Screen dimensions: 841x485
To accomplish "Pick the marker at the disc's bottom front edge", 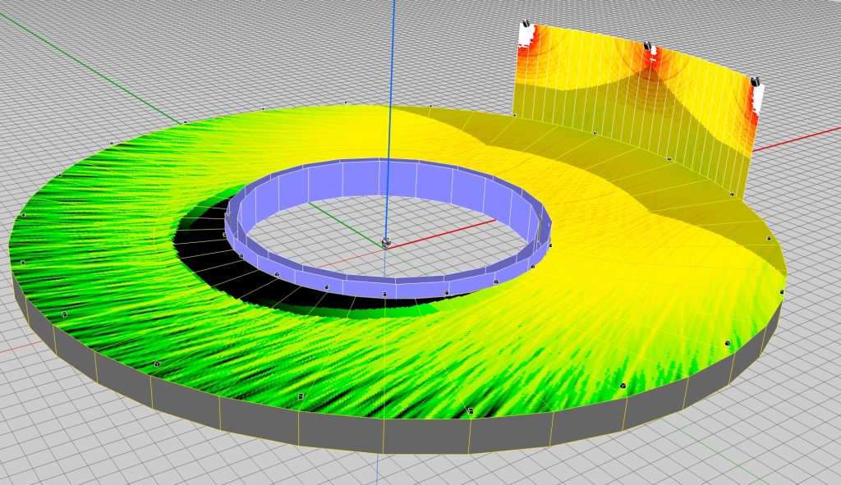I will coord(470,410).
